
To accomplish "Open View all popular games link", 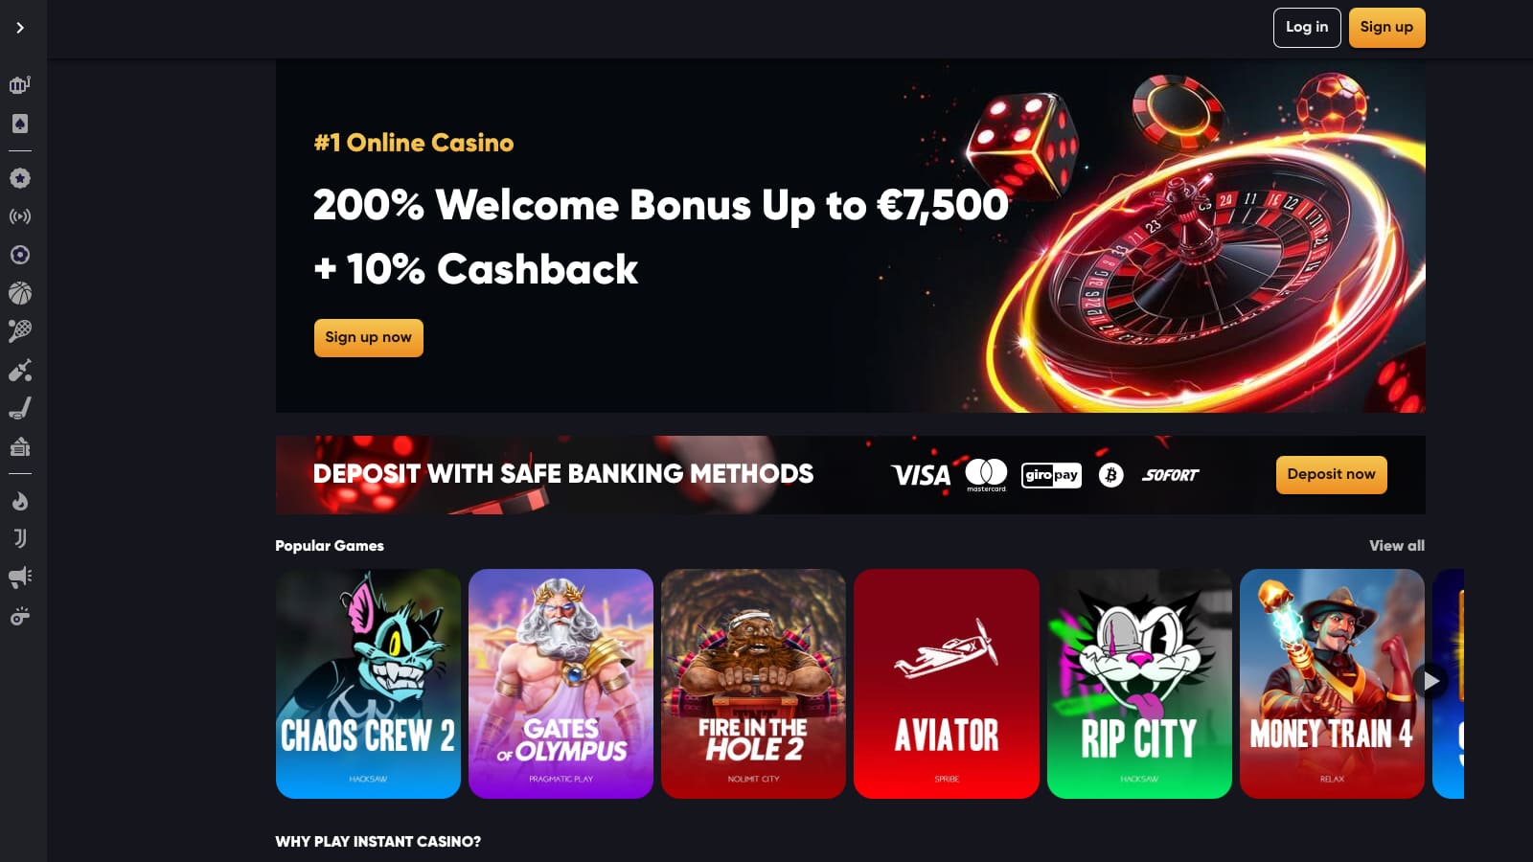I will pyautogui.click(x=1397, y=546).
